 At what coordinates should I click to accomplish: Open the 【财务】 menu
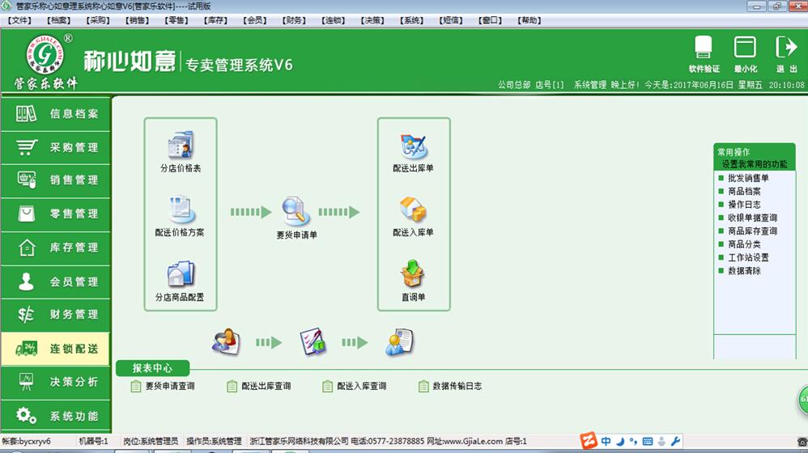294,20
